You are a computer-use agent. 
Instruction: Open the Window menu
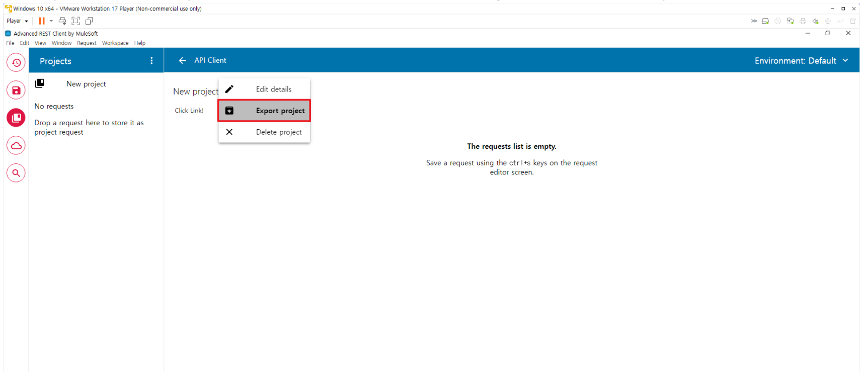click(x=61, y=43)
